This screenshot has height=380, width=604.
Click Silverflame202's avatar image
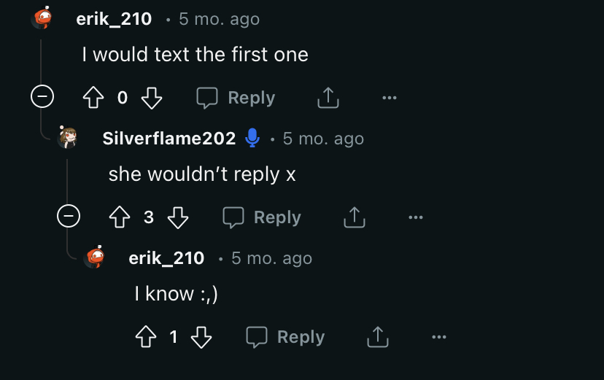click(x=68, y=137)
